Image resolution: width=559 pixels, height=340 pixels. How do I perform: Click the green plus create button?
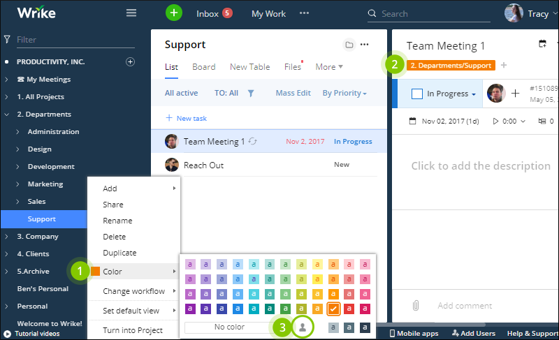173,13
